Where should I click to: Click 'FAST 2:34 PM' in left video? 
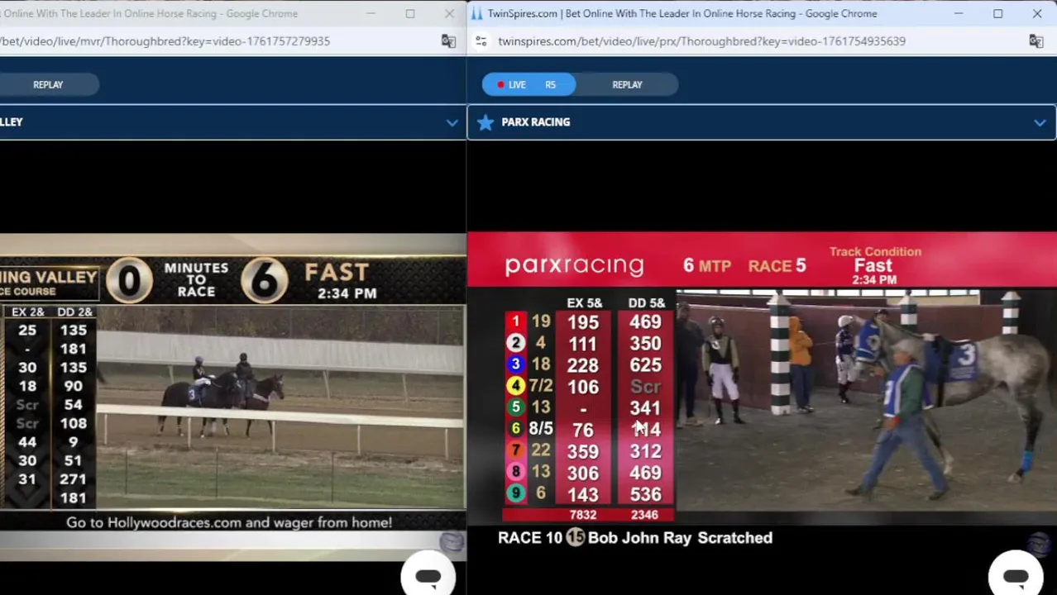pos(342,281)
